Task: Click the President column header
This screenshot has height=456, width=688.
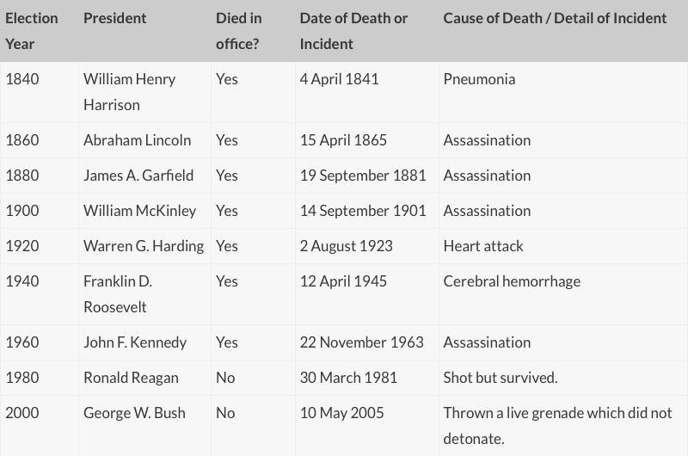Action: pyautogui.click(x=114, y=18)
